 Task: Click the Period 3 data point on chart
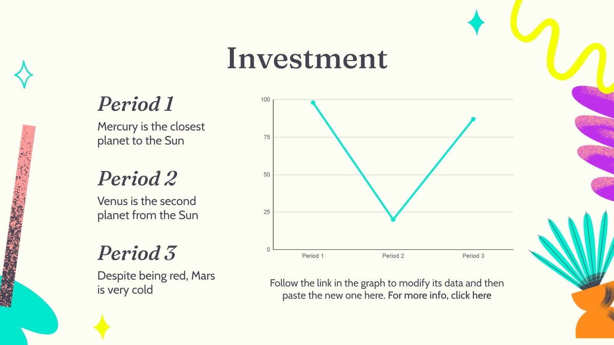(x=473, y=119)
